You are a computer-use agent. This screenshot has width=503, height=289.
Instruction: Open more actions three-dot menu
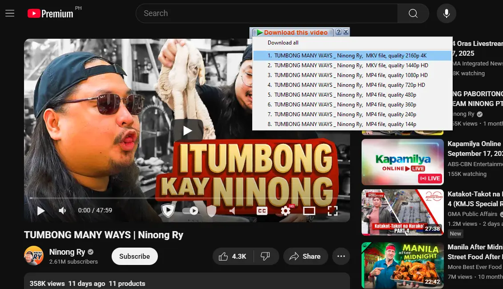tap(341, 256)
